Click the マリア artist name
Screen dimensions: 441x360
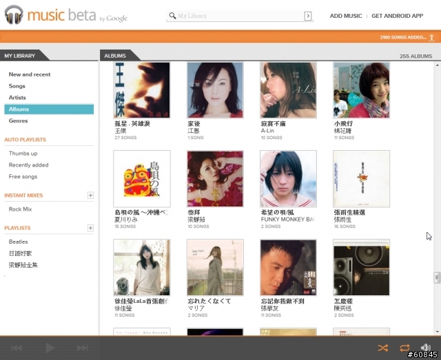[196, 308]
